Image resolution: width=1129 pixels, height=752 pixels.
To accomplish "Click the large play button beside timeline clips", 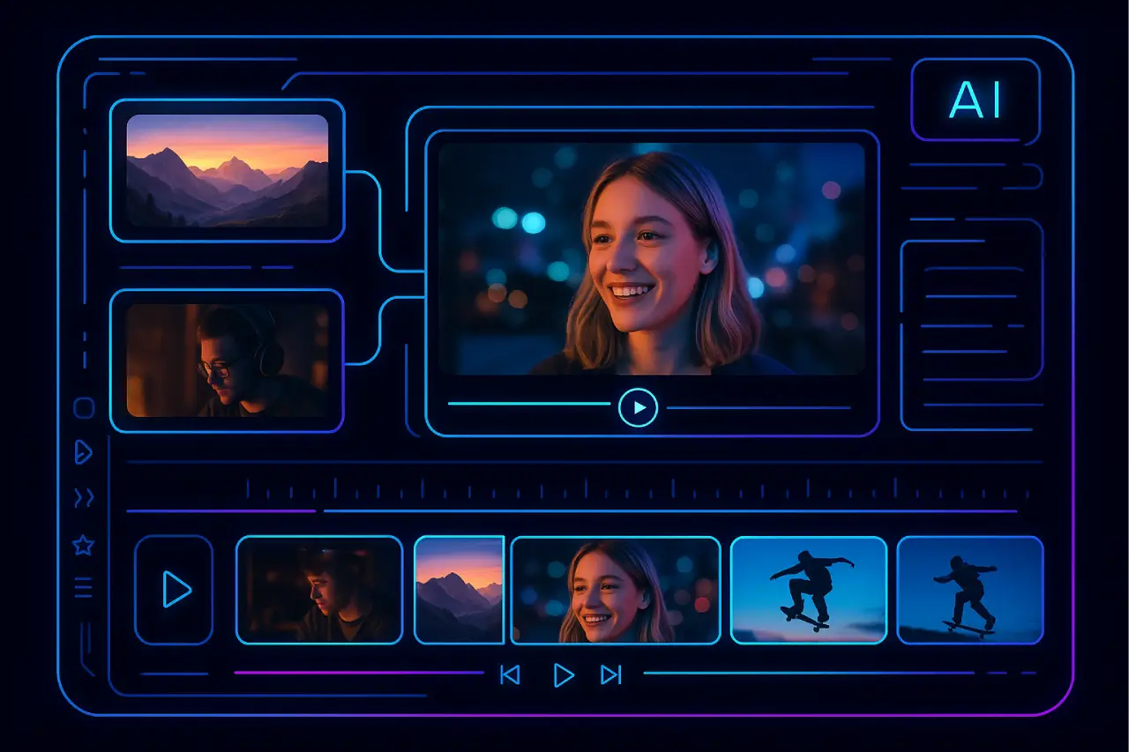I will pos(174,589).
